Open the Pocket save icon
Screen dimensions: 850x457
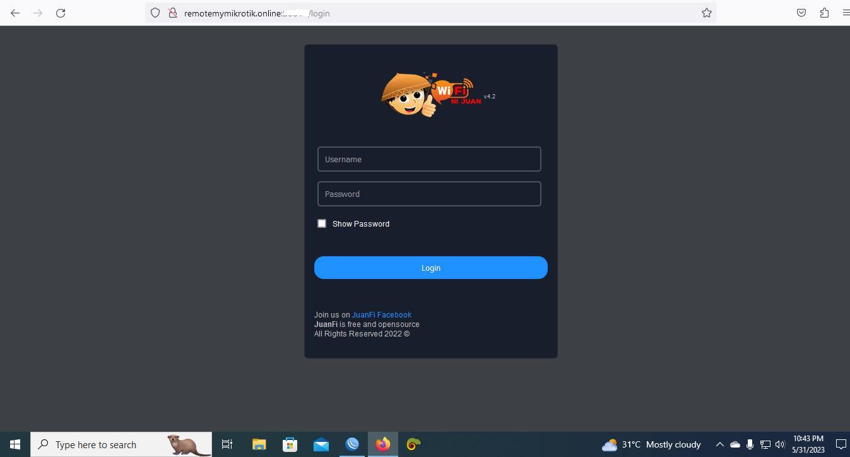[801, 13]
